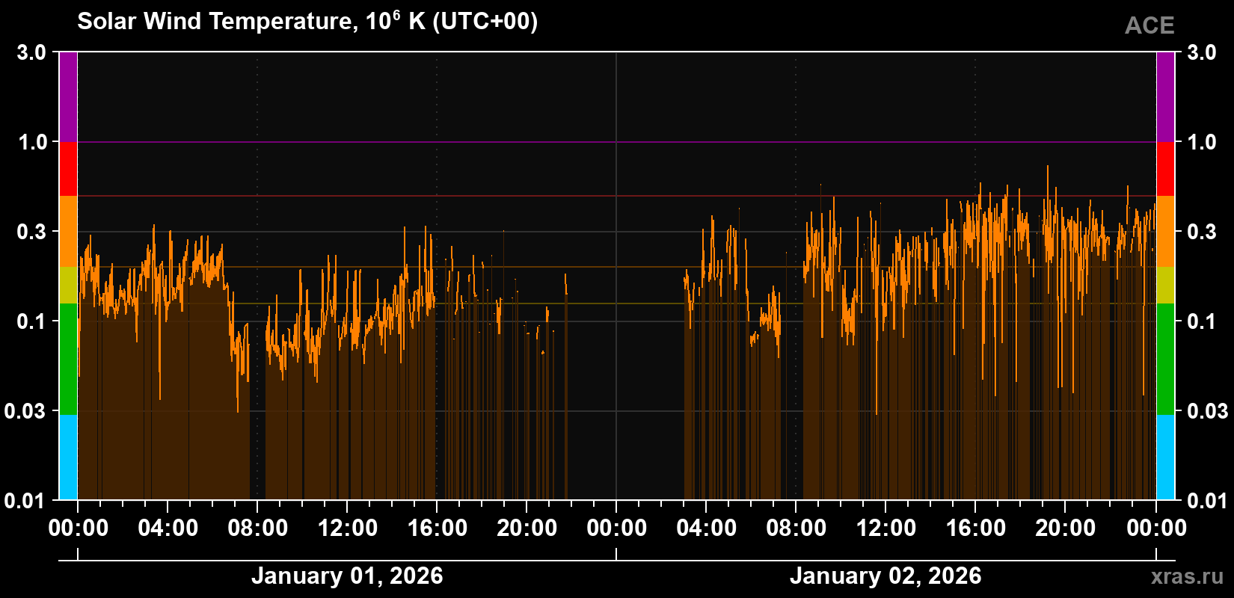This screenshot has width=1234, height=598.
Task: Click the purple band on the right color scale
Action: (x=1165, y=96)
